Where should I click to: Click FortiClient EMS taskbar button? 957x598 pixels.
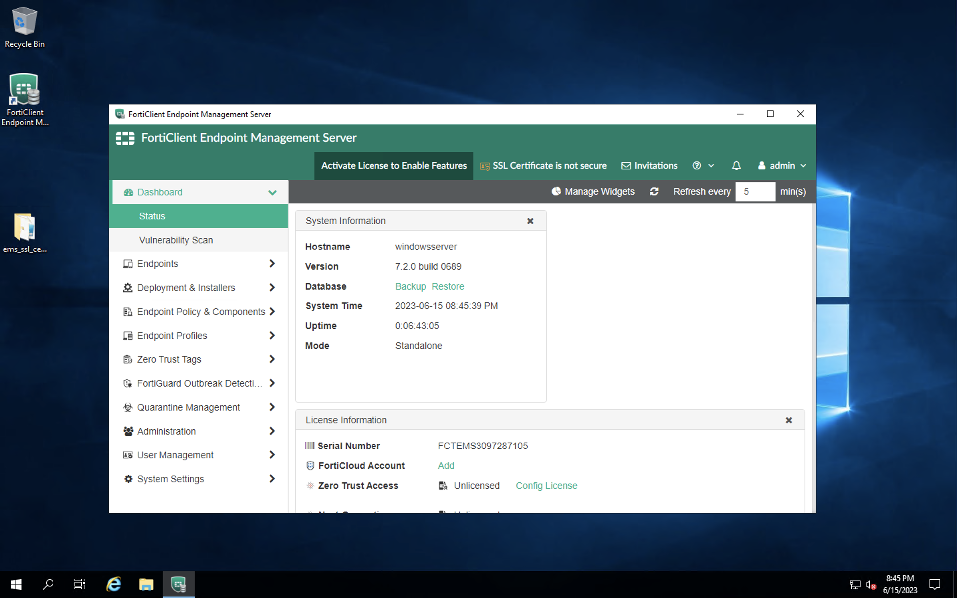coord(179,584)
